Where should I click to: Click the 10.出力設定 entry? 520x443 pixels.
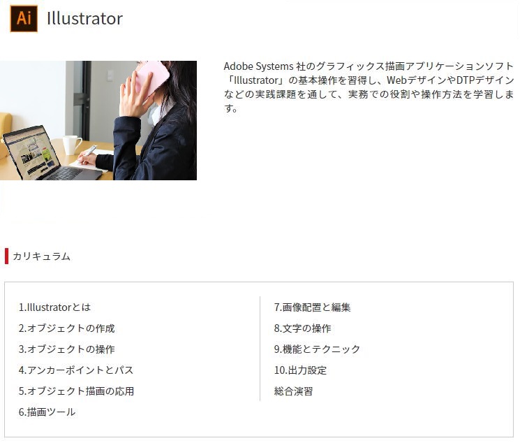[300, 370]
